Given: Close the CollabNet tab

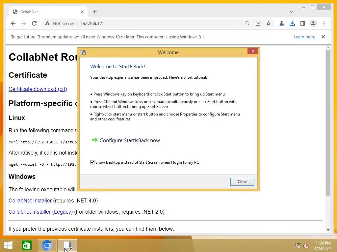Looking at the screenshot, I should click(82, 12).
